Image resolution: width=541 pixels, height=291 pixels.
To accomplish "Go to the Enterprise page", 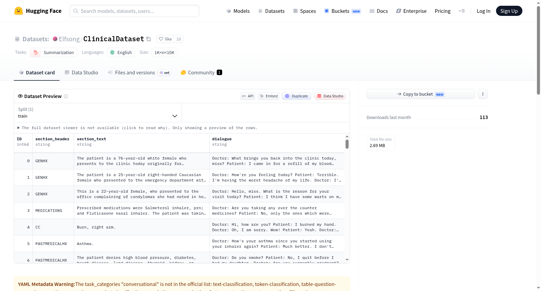I will (x=411, y=11).
